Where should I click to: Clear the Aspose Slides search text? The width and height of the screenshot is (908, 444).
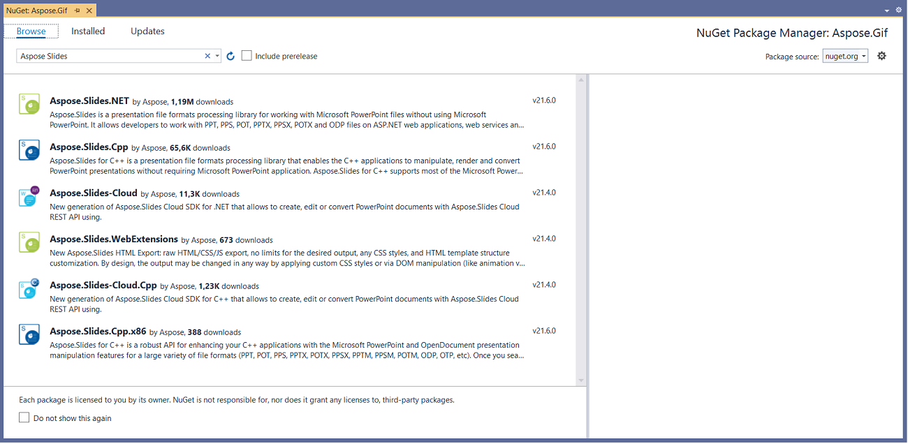click(x=207, y=55)
